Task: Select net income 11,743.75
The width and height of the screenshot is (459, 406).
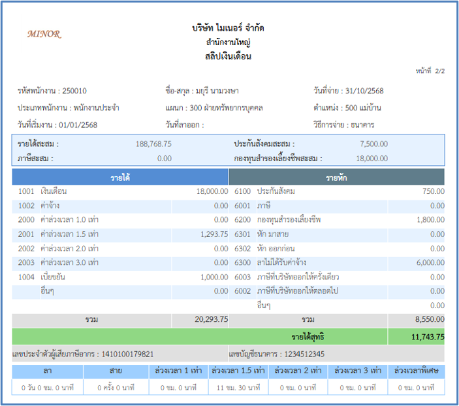Action: pos(428,337)
